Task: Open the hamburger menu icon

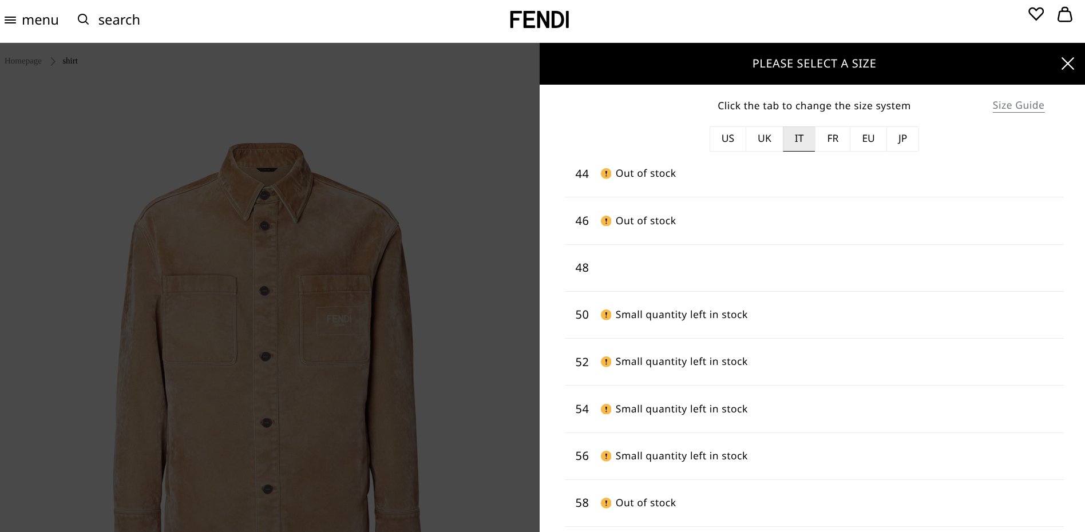Action: pyautogui.click(x=10, y=20)
